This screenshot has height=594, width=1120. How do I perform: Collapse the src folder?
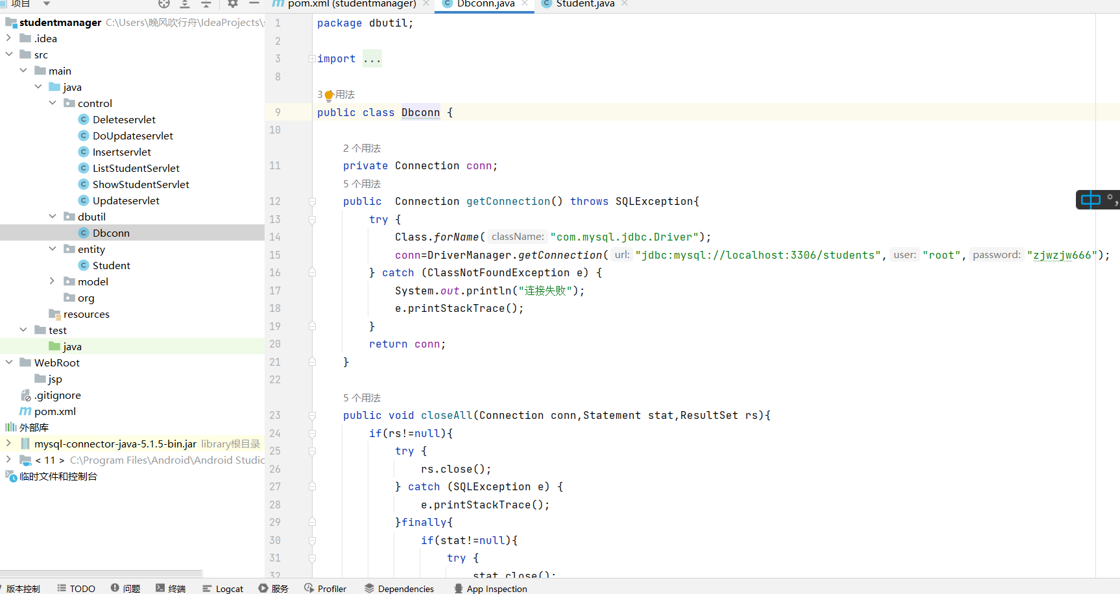pyautogui.click(x=9, y=54)
